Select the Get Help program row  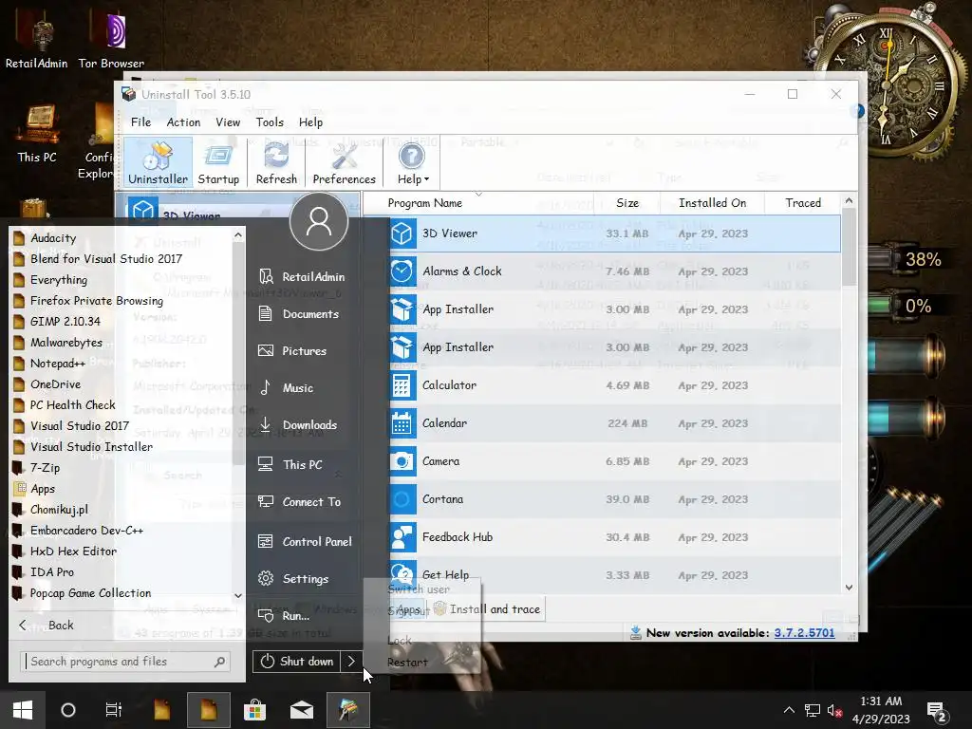pyautogui.click(x=615, y=575)
